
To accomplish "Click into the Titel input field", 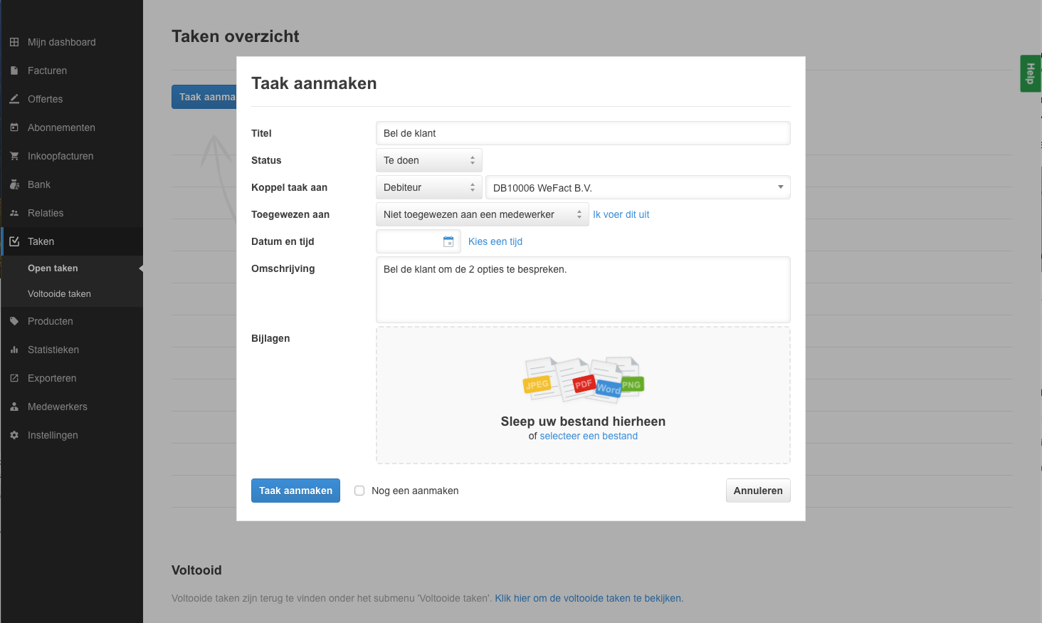I will pos(582,133).
